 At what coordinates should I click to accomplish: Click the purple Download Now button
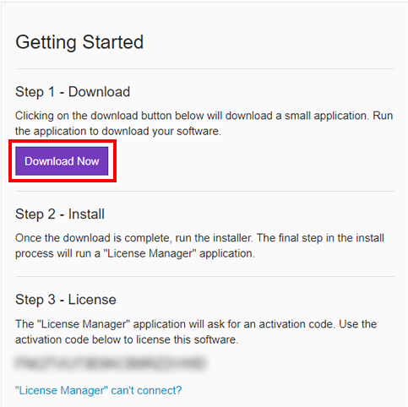pyautogui.click(x=62, y=161)
